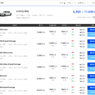Open 견적계산 for 6,510만원 row
Image resolution: width=95 pixels, height=95 pixels.
[x=91, y=92]
